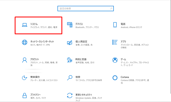
Task: Open the 電話 phone icon
Action: [115, 25]
